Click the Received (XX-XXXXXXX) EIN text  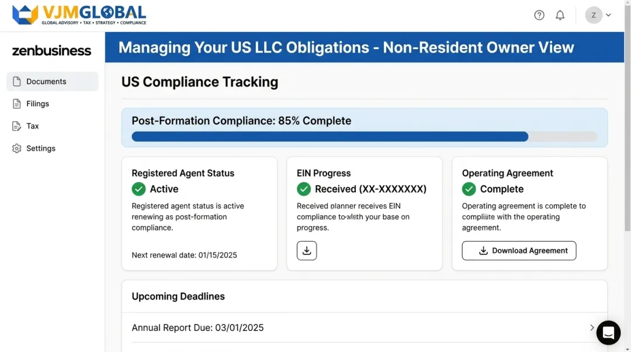tap(370, 189)
